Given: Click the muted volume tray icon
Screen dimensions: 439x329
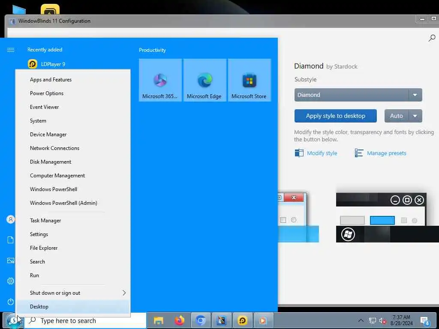Looking at the screenshot, I should coord(383,321).
